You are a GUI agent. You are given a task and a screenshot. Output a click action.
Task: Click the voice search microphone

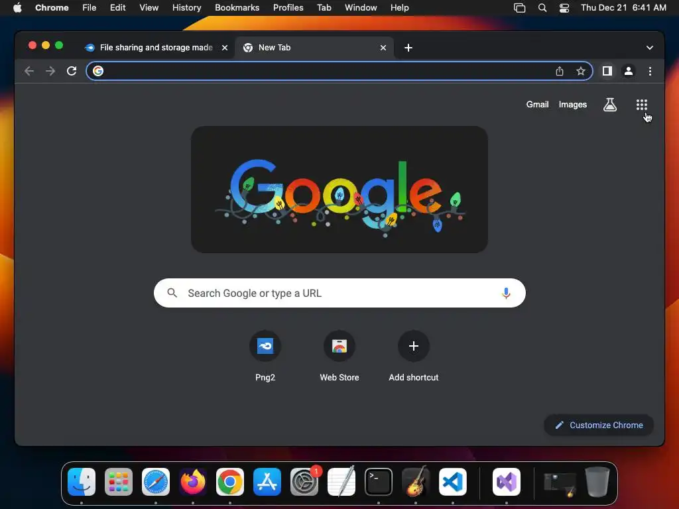click(x=506, y=293)
